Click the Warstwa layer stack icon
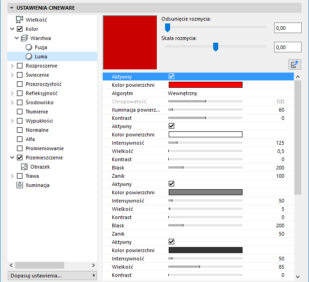The image size is (309, 282). 24,38
